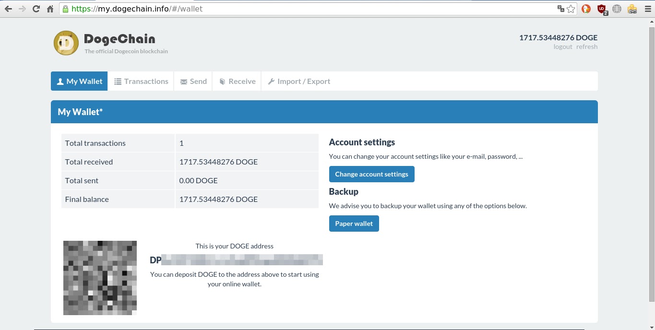Click the My Wallet* panel header

click(324, 112)
